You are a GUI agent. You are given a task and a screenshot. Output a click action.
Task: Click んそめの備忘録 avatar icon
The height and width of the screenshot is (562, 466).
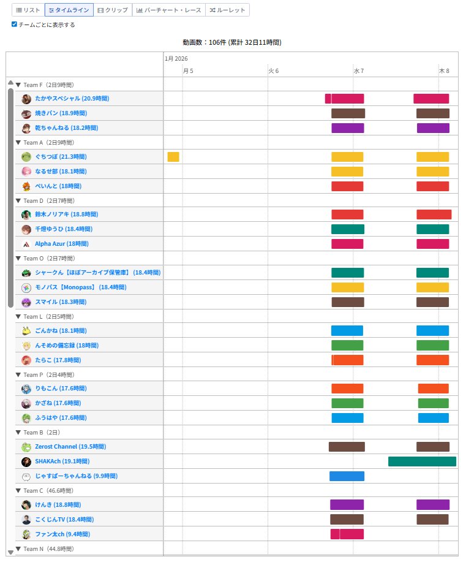[x=26, y=346]
